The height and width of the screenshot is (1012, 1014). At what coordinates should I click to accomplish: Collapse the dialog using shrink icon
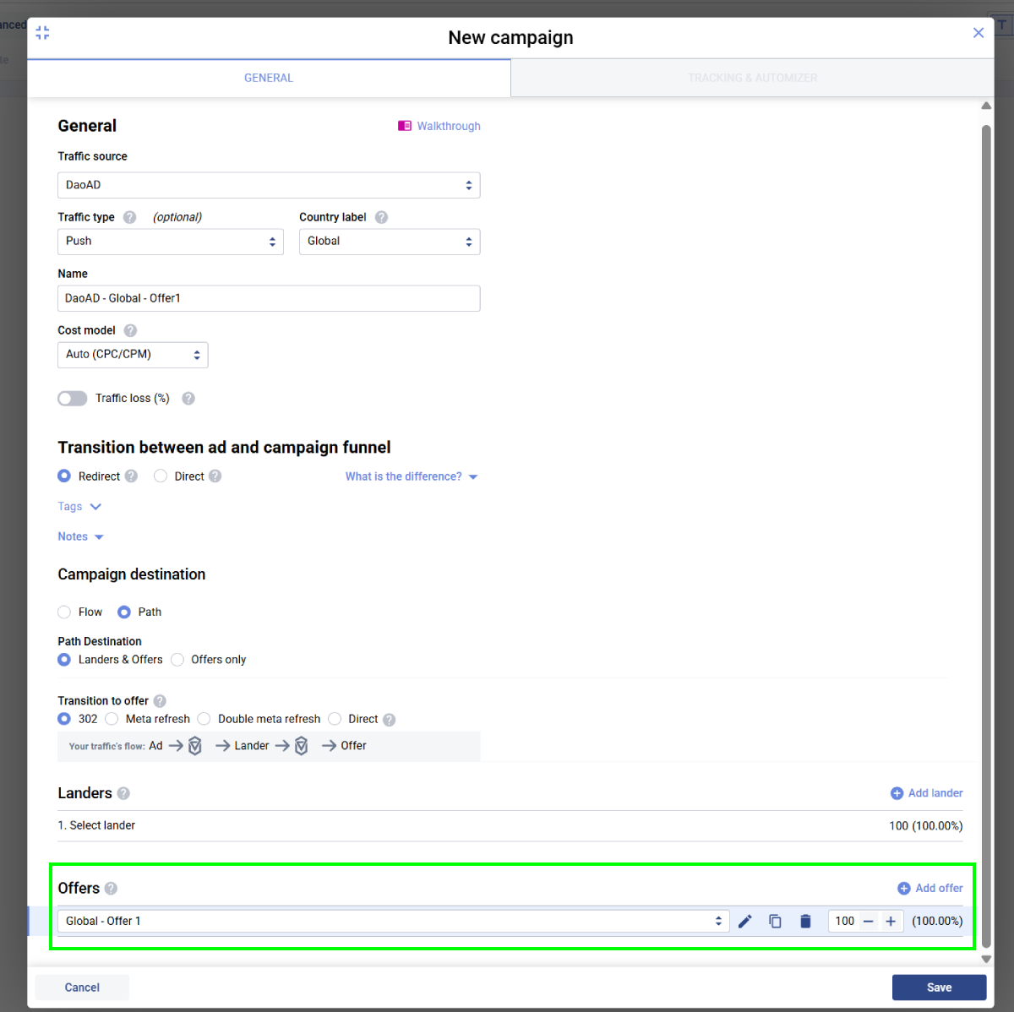click(43, 33)
